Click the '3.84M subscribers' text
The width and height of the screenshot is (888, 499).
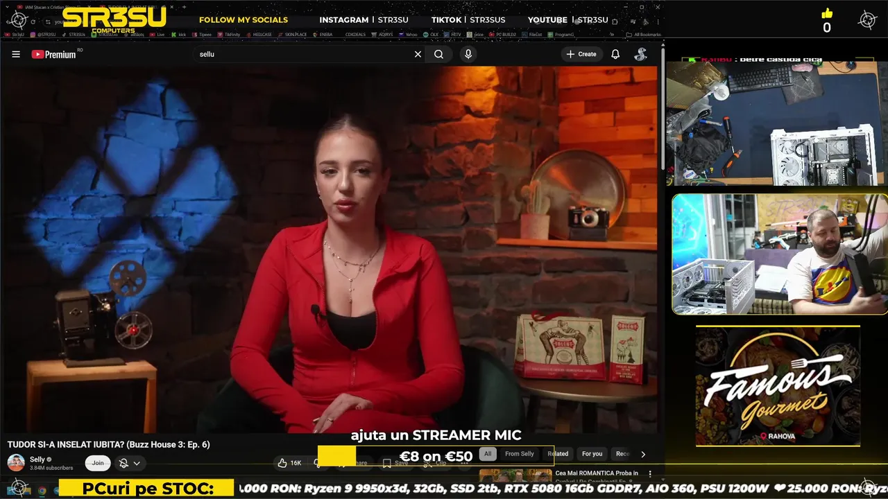click(51, 468)
